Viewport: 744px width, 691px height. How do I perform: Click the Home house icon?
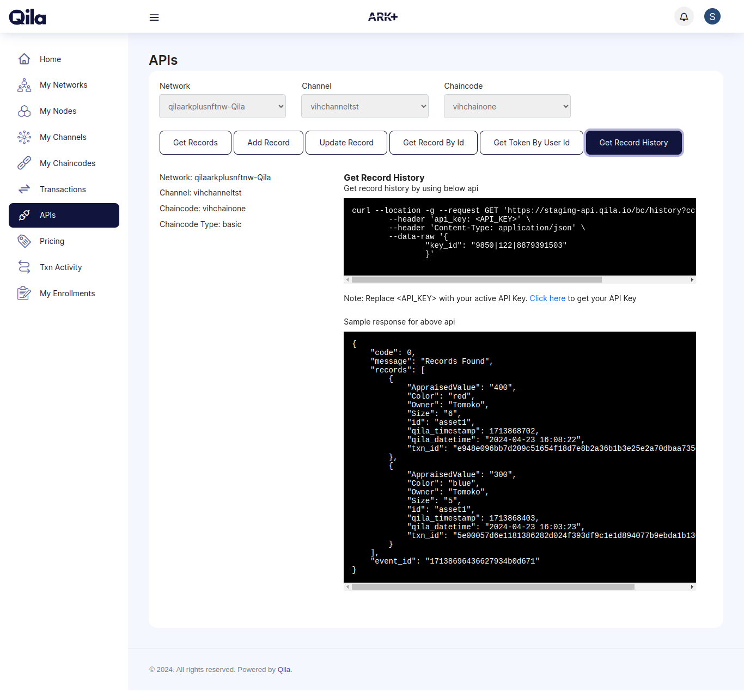tap(24, 59)
